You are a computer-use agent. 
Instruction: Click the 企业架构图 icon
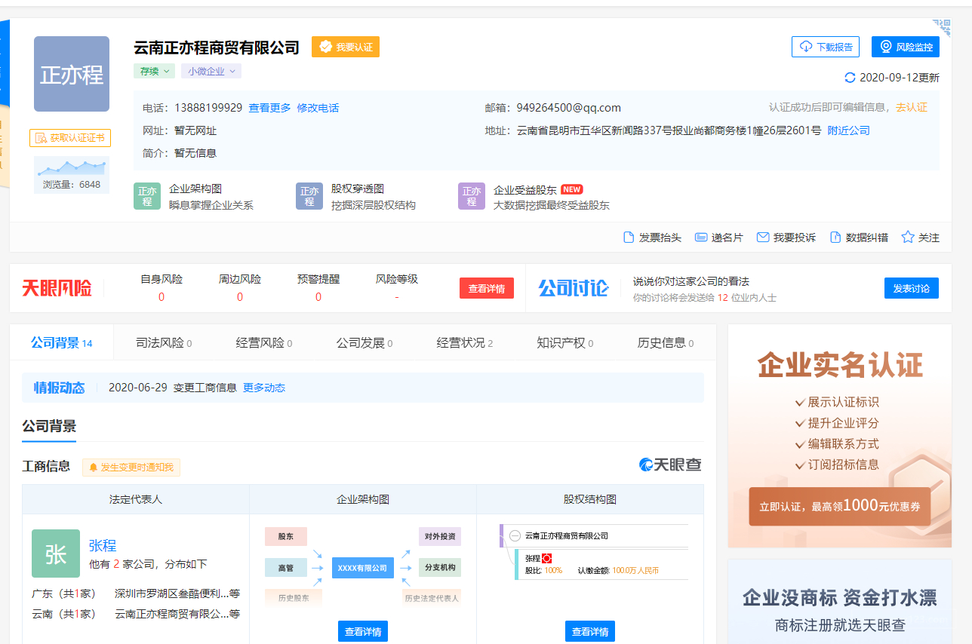(x=147, y=196)
